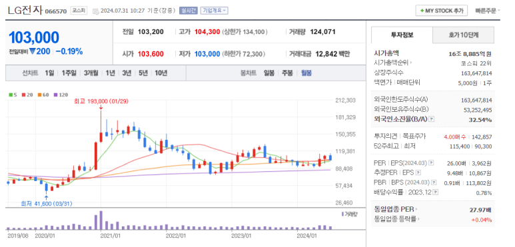Screen dimensions: 515x247
Task: Click the 2022/01 x-axis date label
Action: (x=176, y=236)
